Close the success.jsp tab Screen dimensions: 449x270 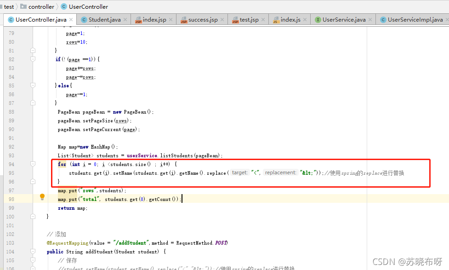222,19
